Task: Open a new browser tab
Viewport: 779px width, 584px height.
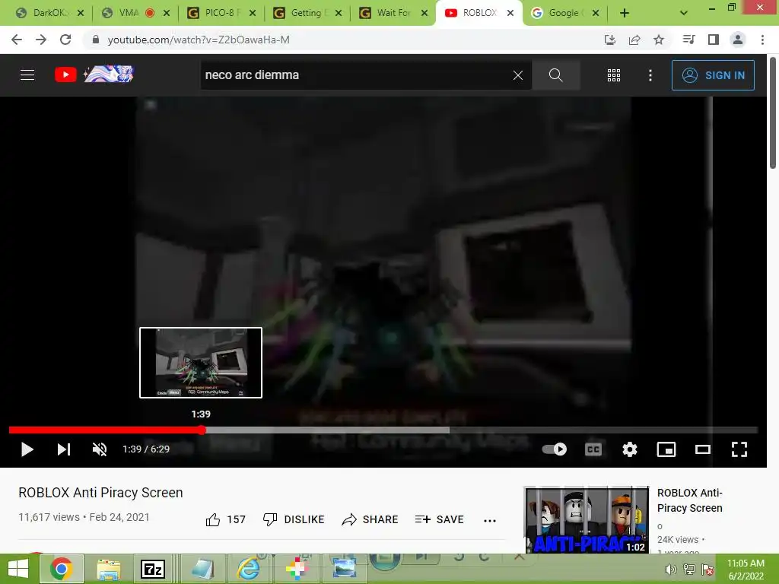Action: (x=625, y=13)
